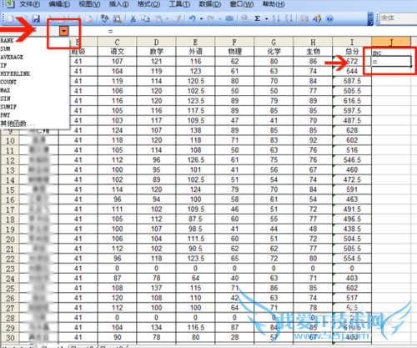Screen dimensions: 417x348
Task: Sort descending with the Z-A icon
Action: [289, 18]
